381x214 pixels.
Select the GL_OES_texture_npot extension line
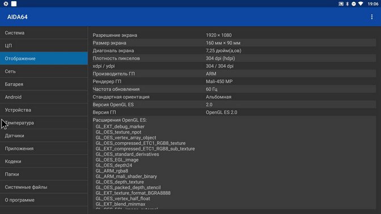click(x=118, y=132)
